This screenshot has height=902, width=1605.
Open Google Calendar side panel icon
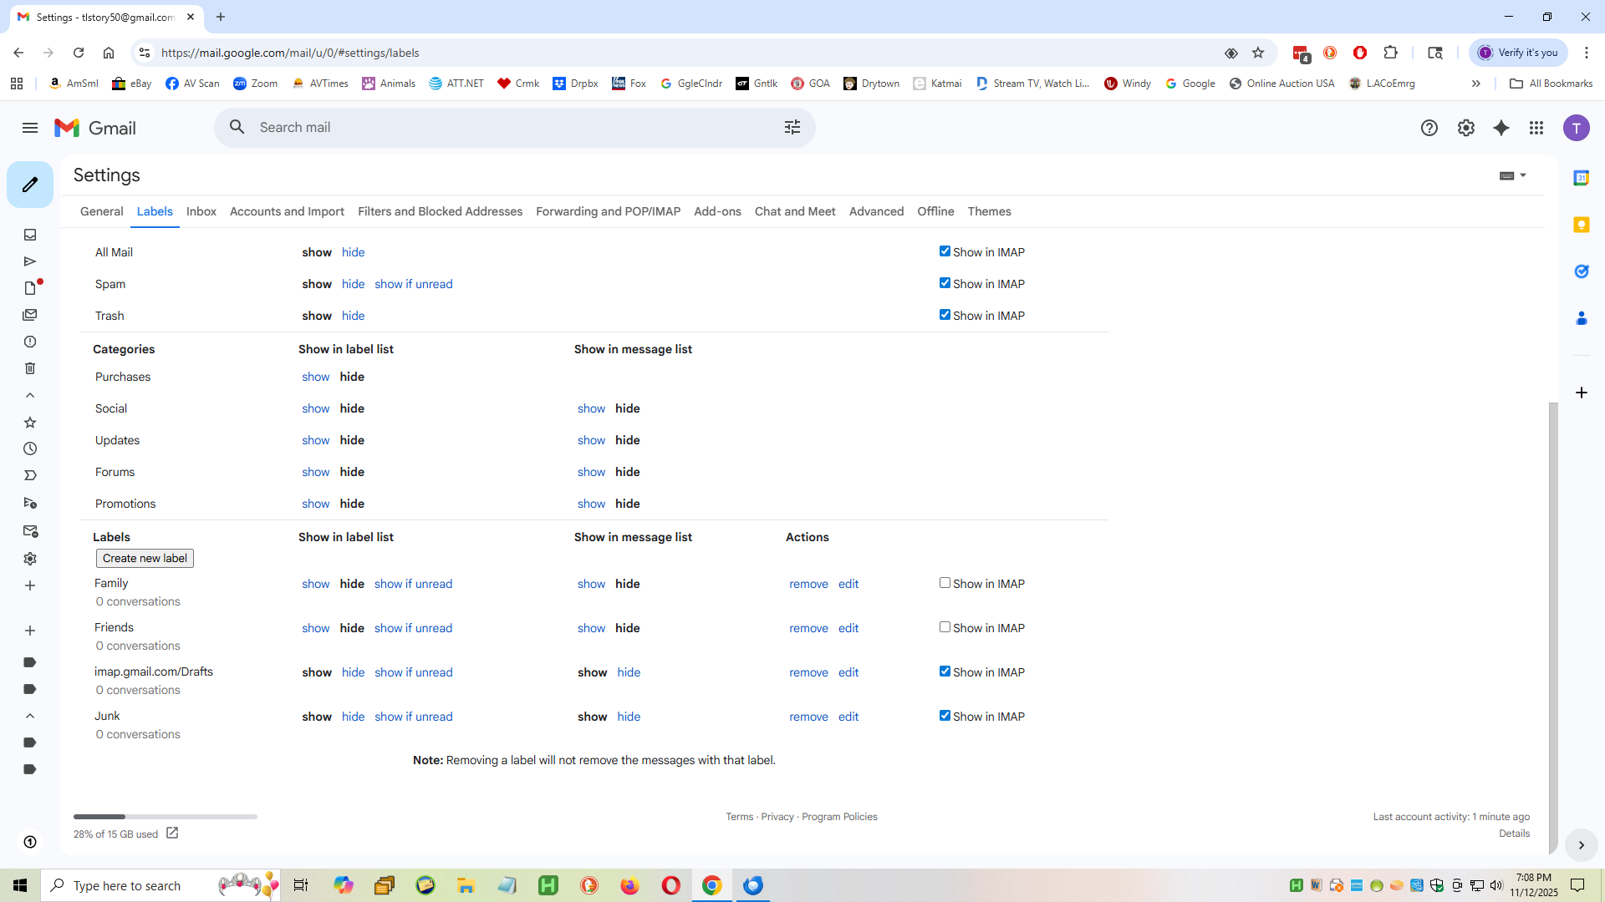click(x=1581, y=178)
